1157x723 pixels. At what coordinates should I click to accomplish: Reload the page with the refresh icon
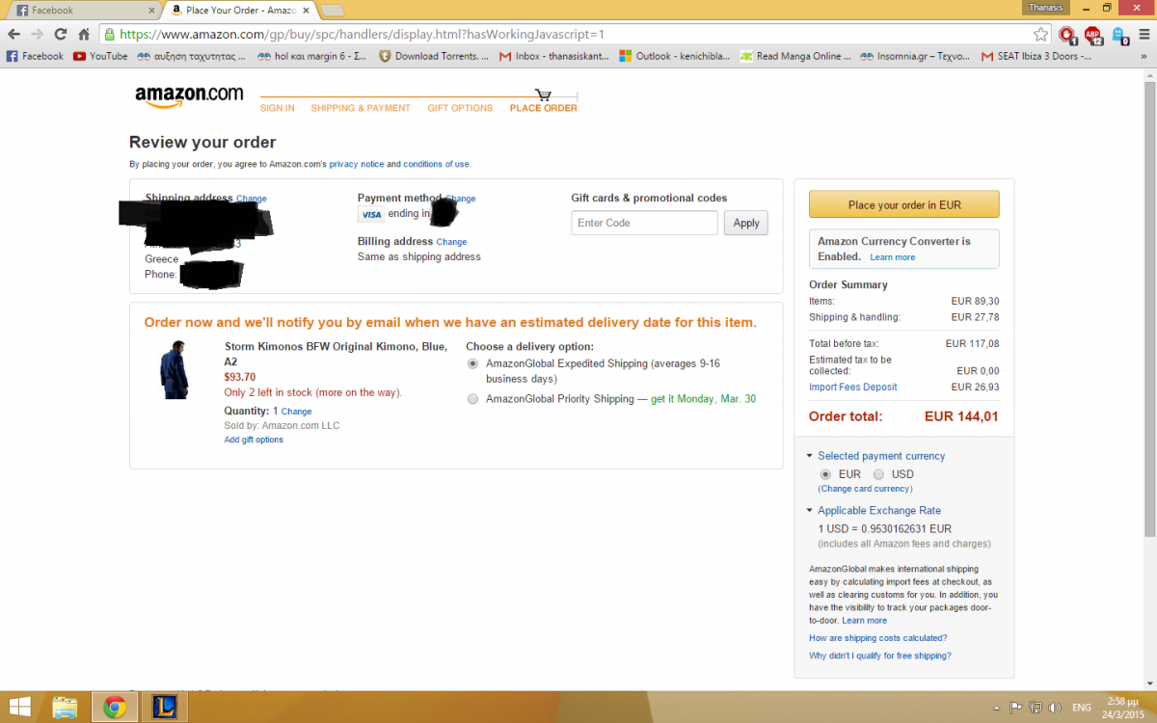click(60, 34)
